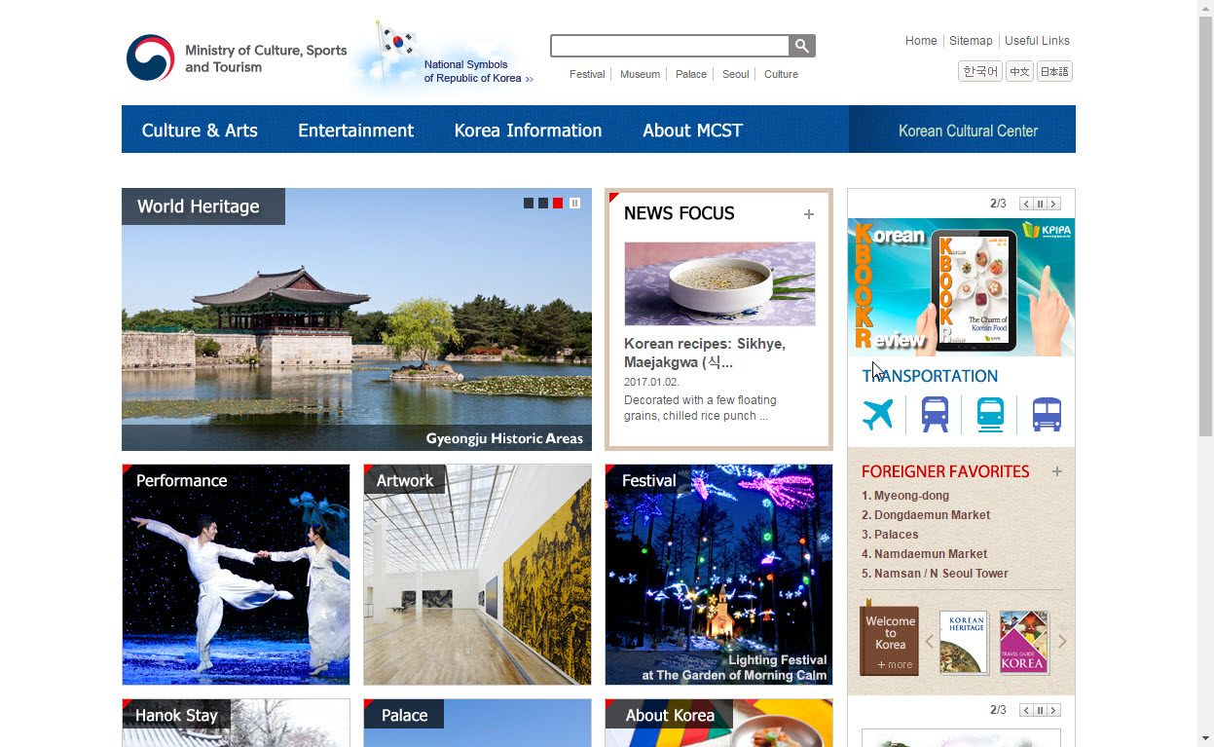Open the Culture & Arts menu
The height and width of the screenshot is (747, 1214).
click(x=200, y=131)
